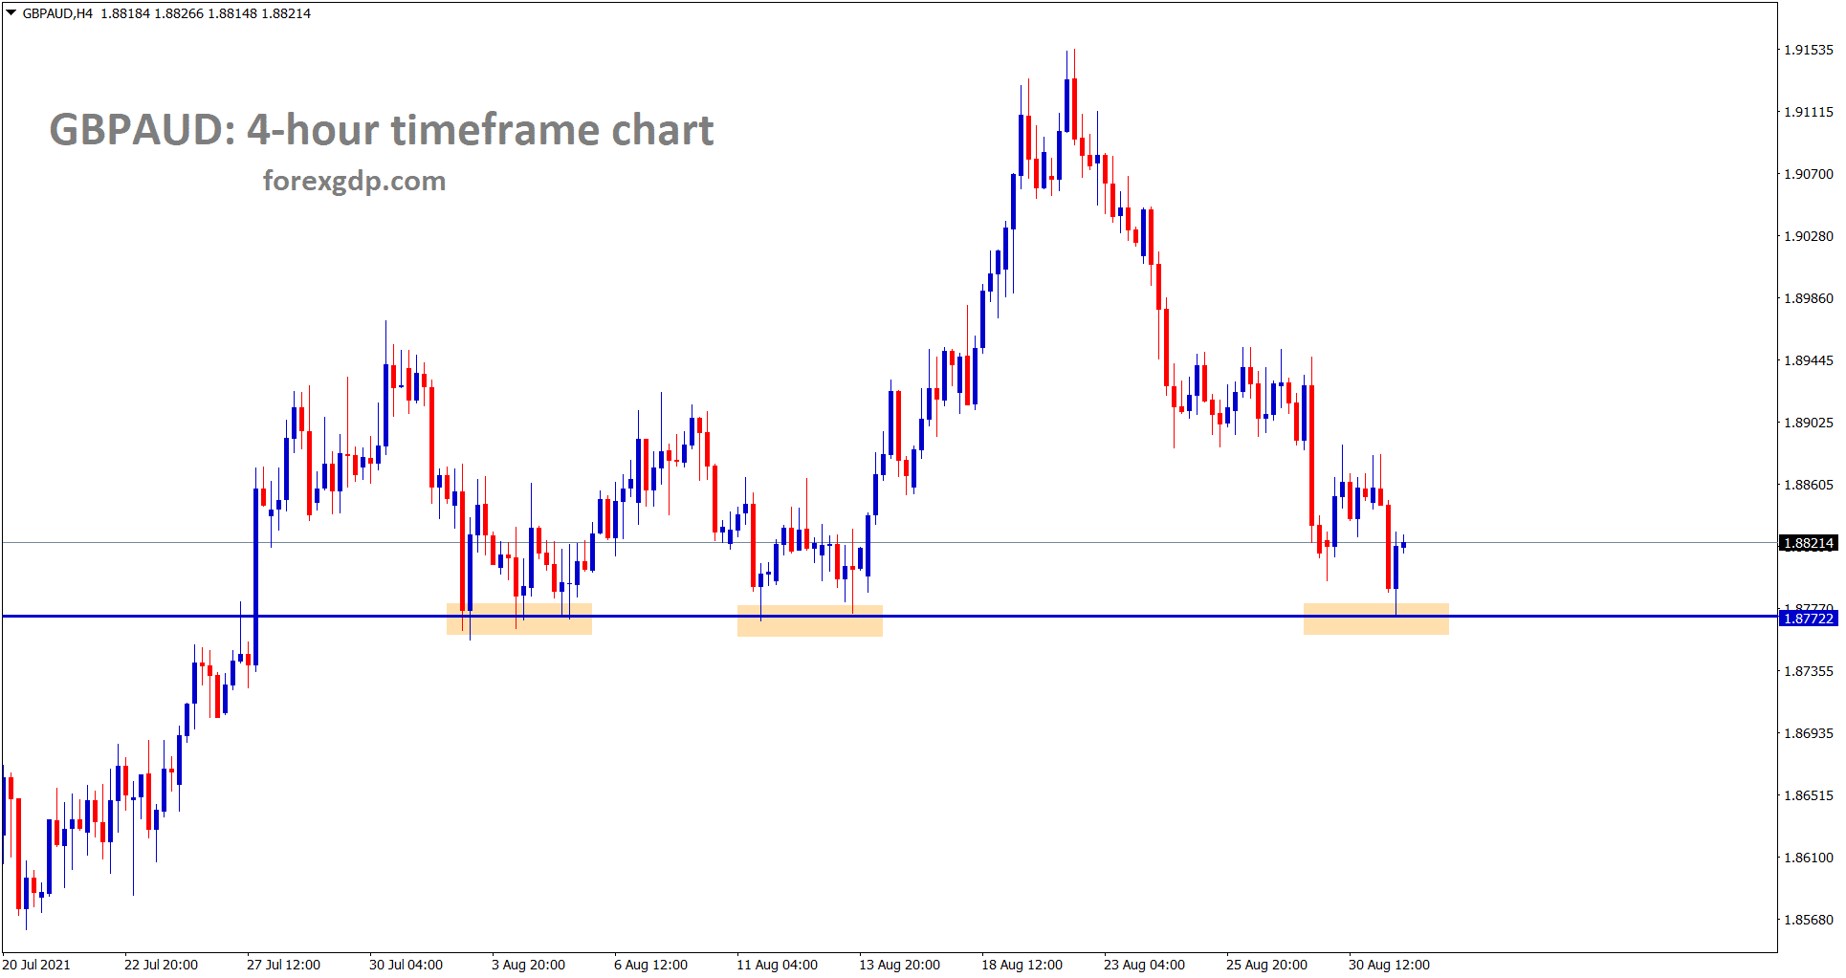Click the current price label 1.88214

click(1808, 543)
